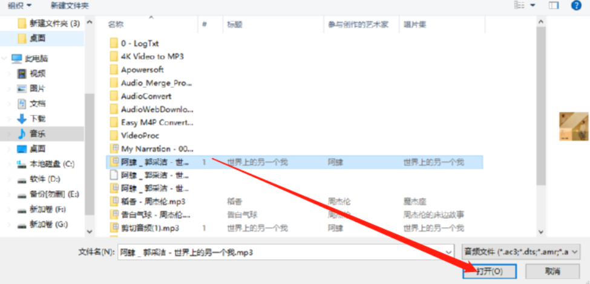The height and width of the screenshot is (284, 590).
Task: Click the navigation pane vertical scrollbar
Action: (89, 154)
